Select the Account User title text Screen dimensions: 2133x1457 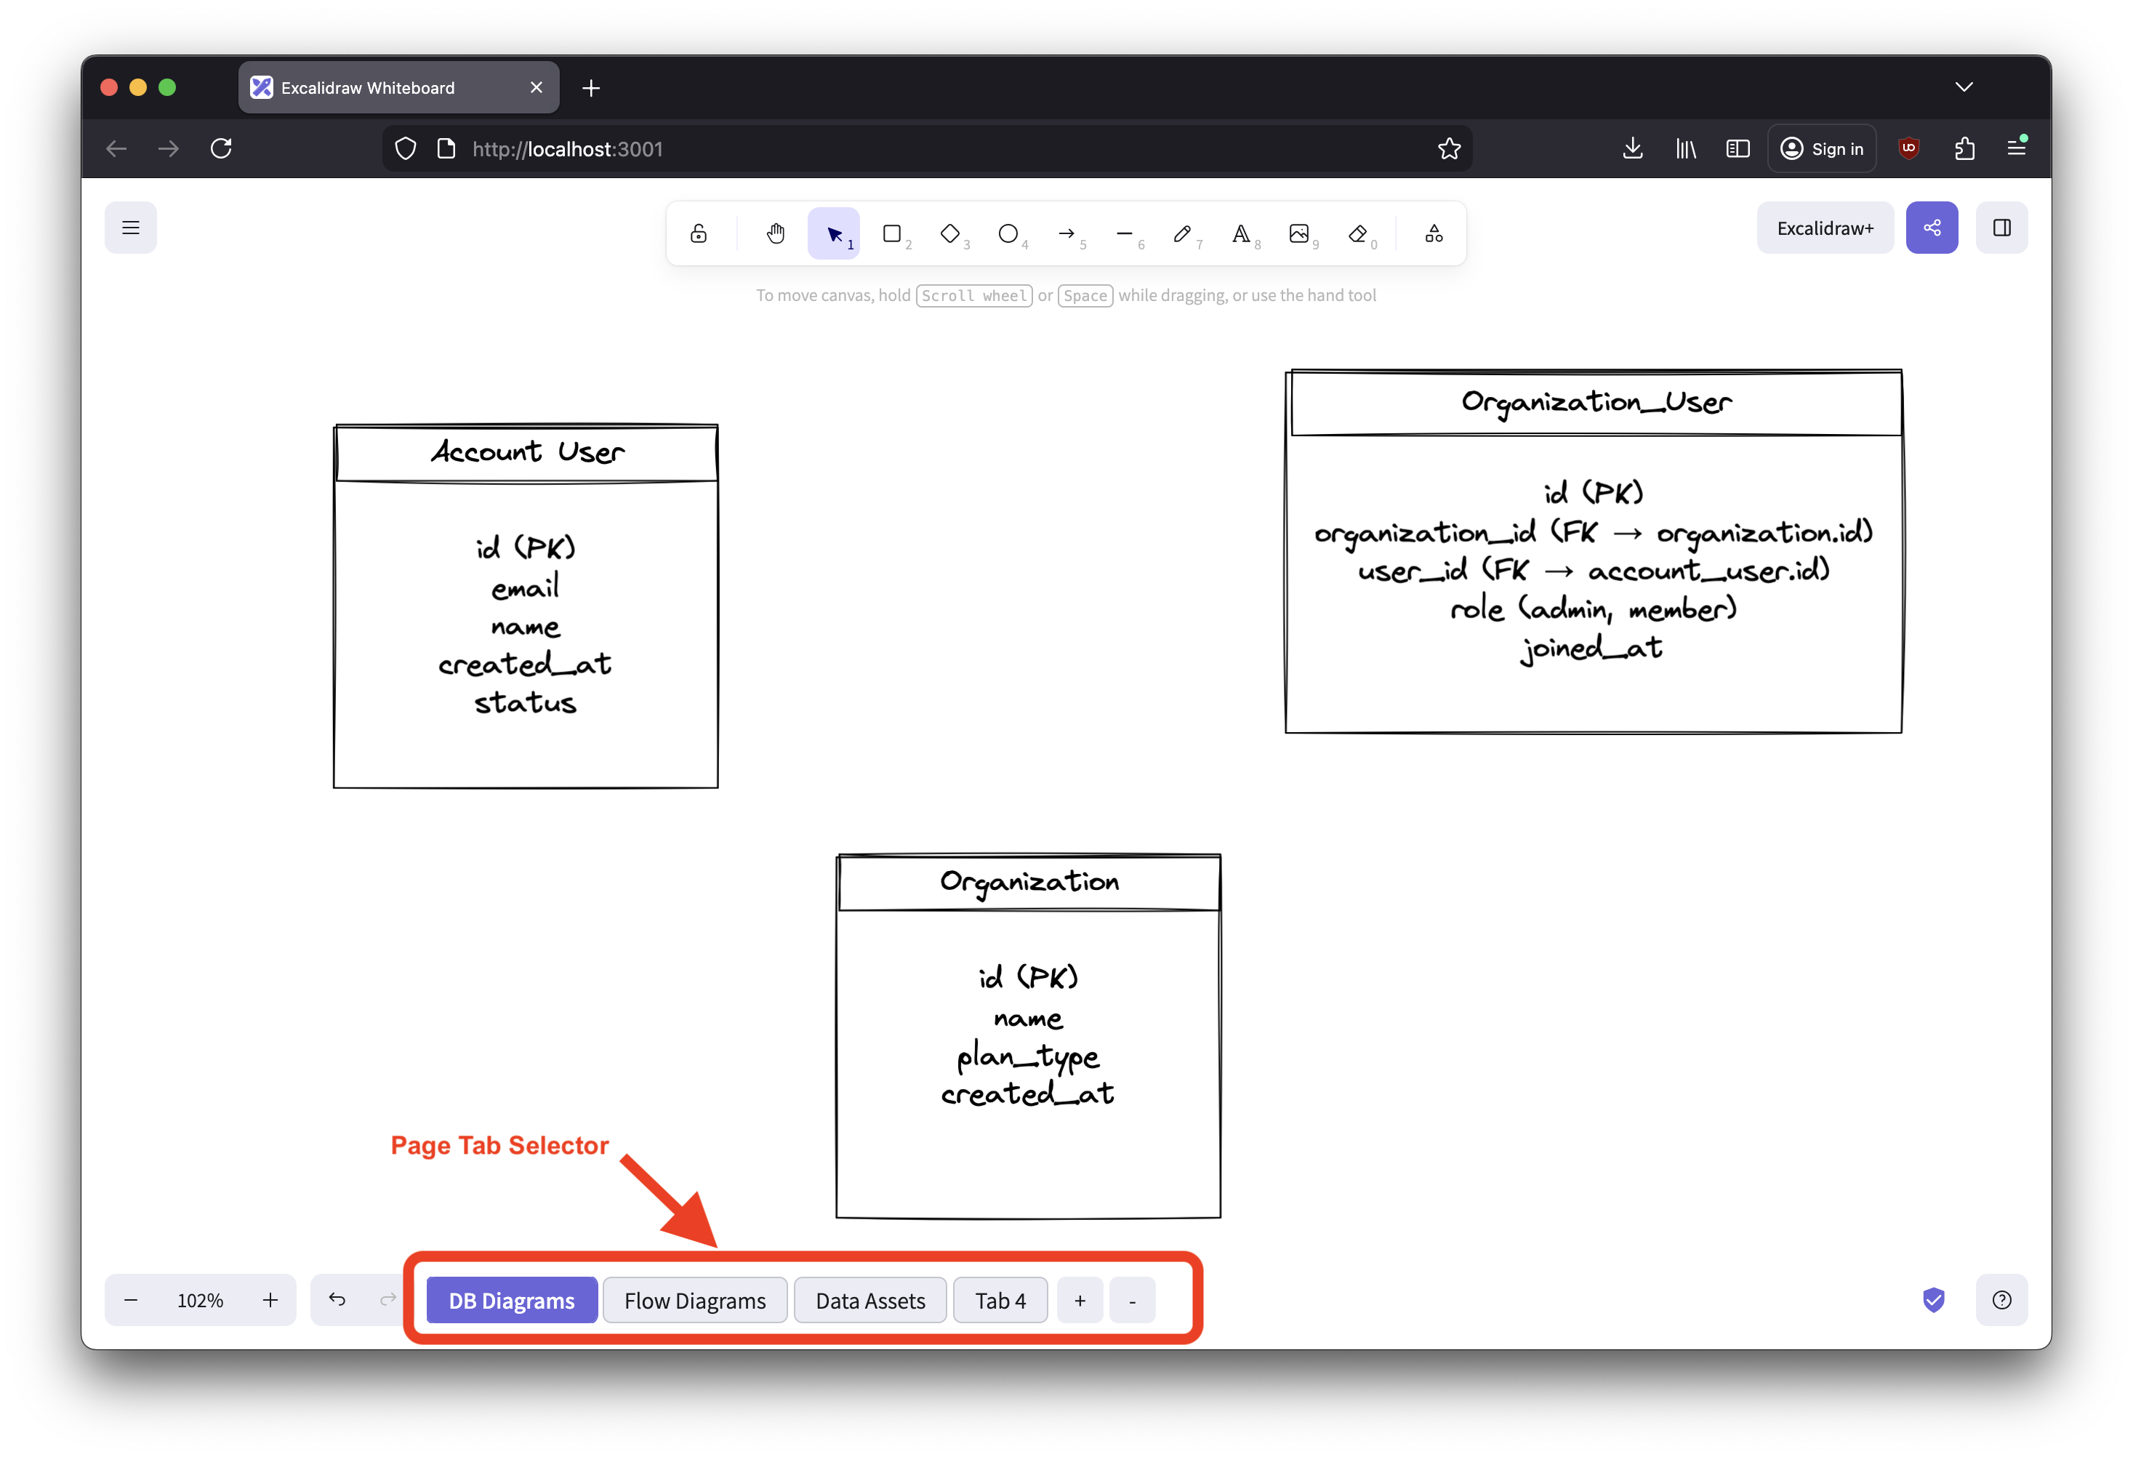[x=528, y=451]
